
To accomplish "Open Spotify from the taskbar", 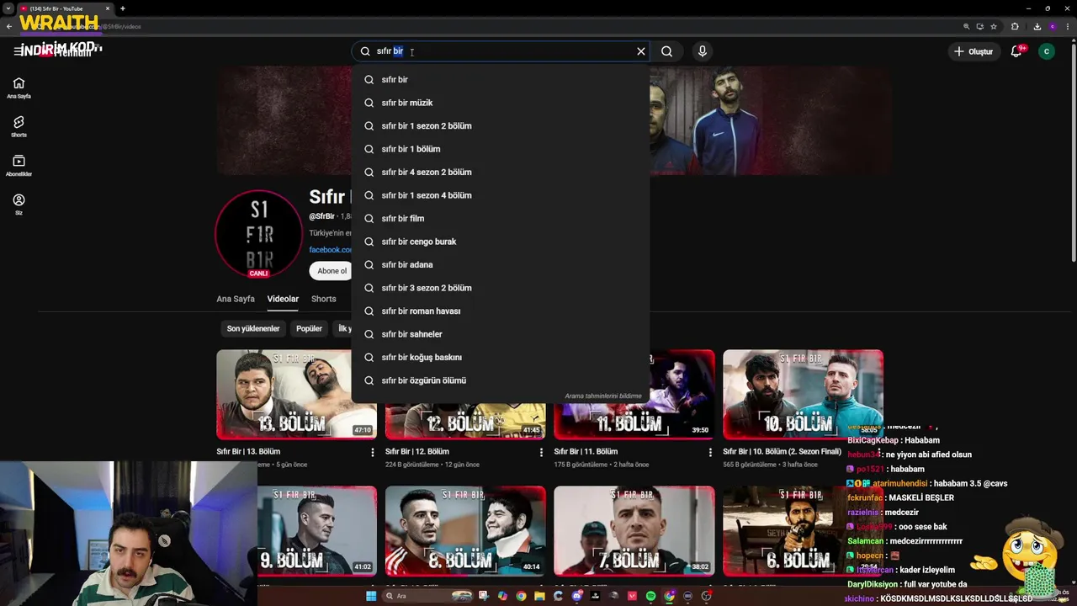I will 650,596.
